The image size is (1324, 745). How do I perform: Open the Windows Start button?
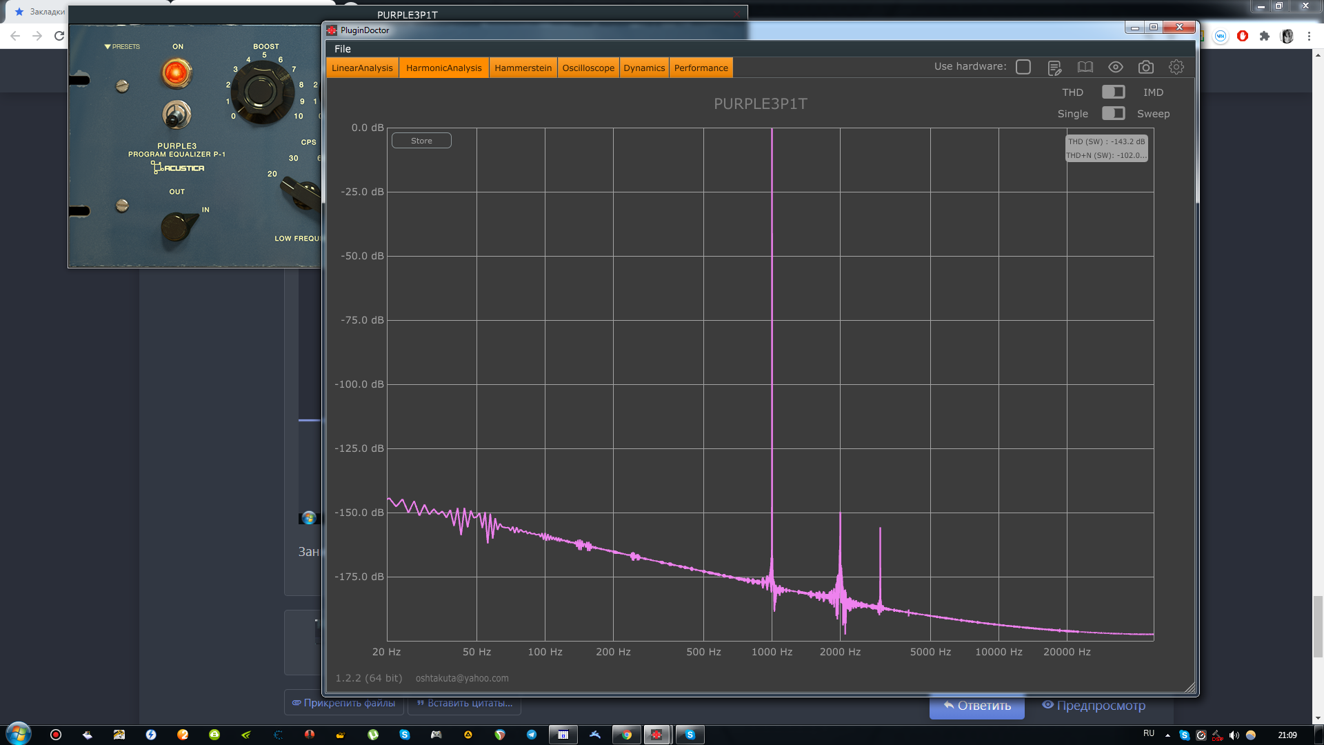point(19,734)
